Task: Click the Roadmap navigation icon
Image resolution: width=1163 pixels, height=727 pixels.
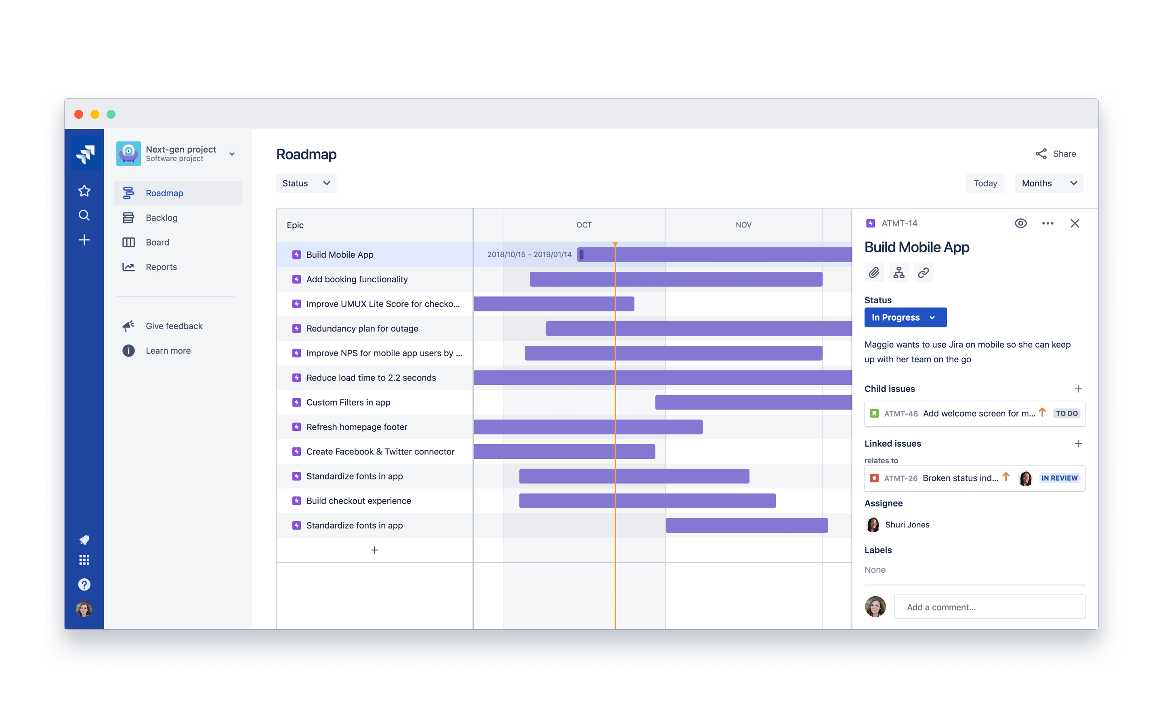Action: [128, 193]
